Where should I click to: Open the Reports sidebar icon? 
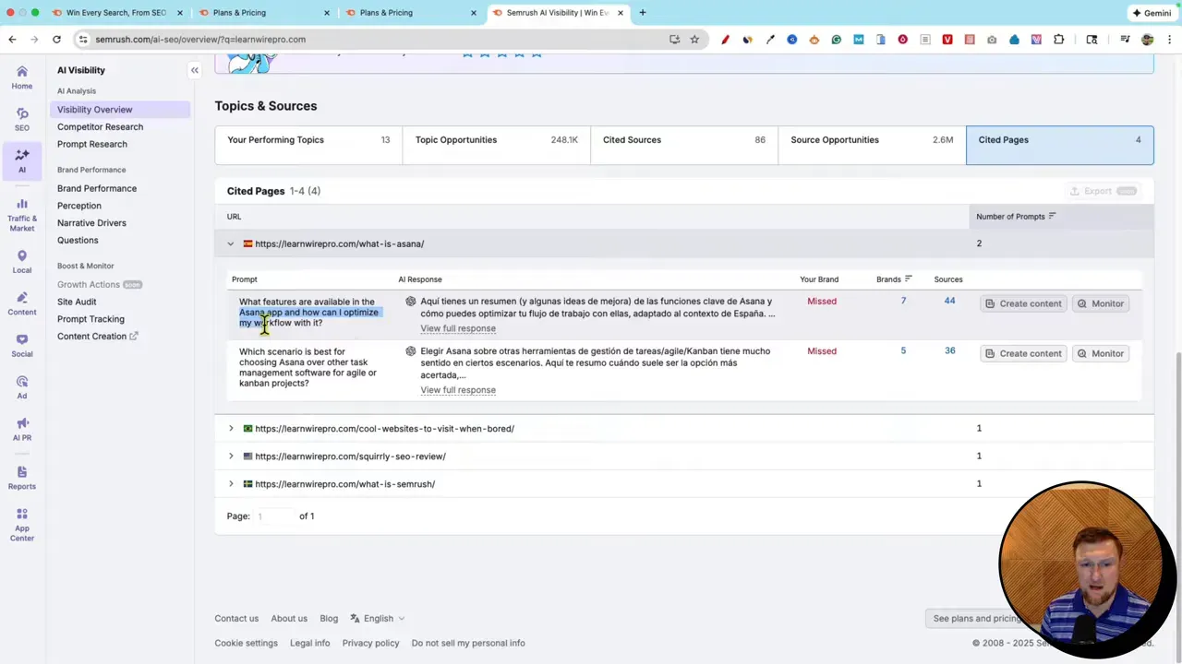point(22,478)
